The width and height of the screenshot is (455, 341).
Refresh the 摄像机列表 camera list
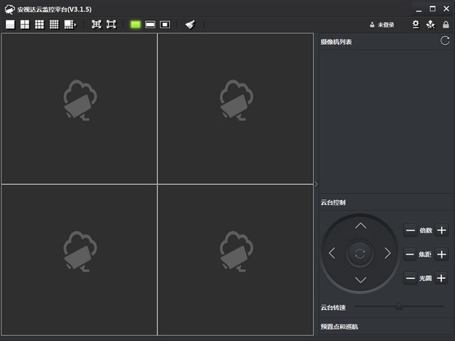click(x=445, y=41)
